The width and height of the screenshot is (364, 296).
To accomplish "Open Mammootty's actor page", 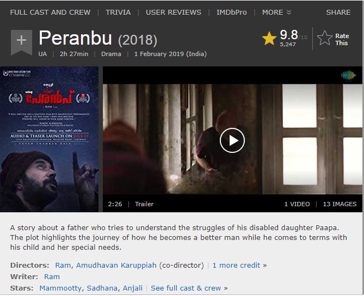I will coord(60,288).
